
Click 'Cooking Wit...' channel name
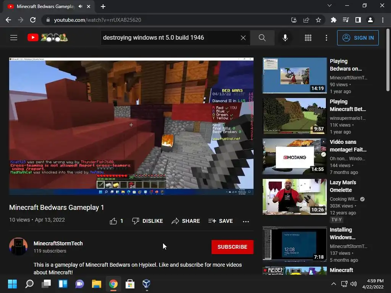(x=343, y=199)
